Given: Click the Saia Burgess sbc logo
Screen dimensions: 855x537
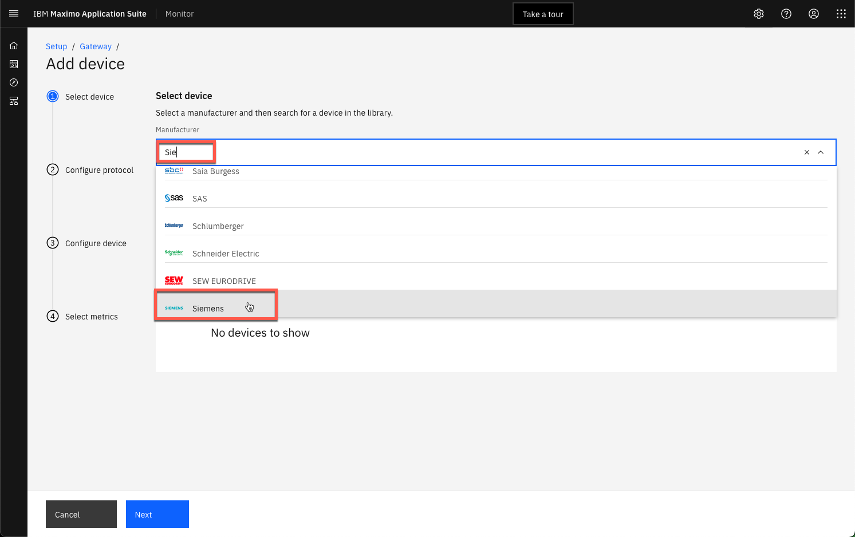Looking at the screenshot, I should [174, 171].
